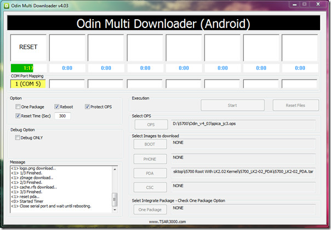Click the One Package select button

coord(150,210)
